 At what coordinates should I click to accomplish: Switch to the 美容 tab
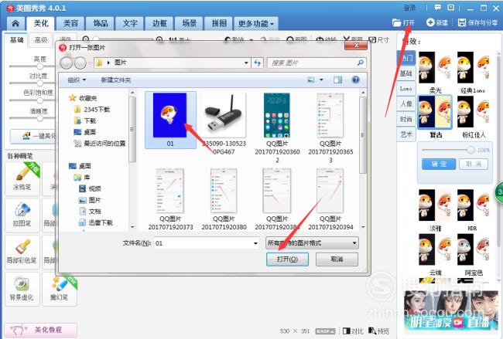pyautogui.click(x=70, y=23)
